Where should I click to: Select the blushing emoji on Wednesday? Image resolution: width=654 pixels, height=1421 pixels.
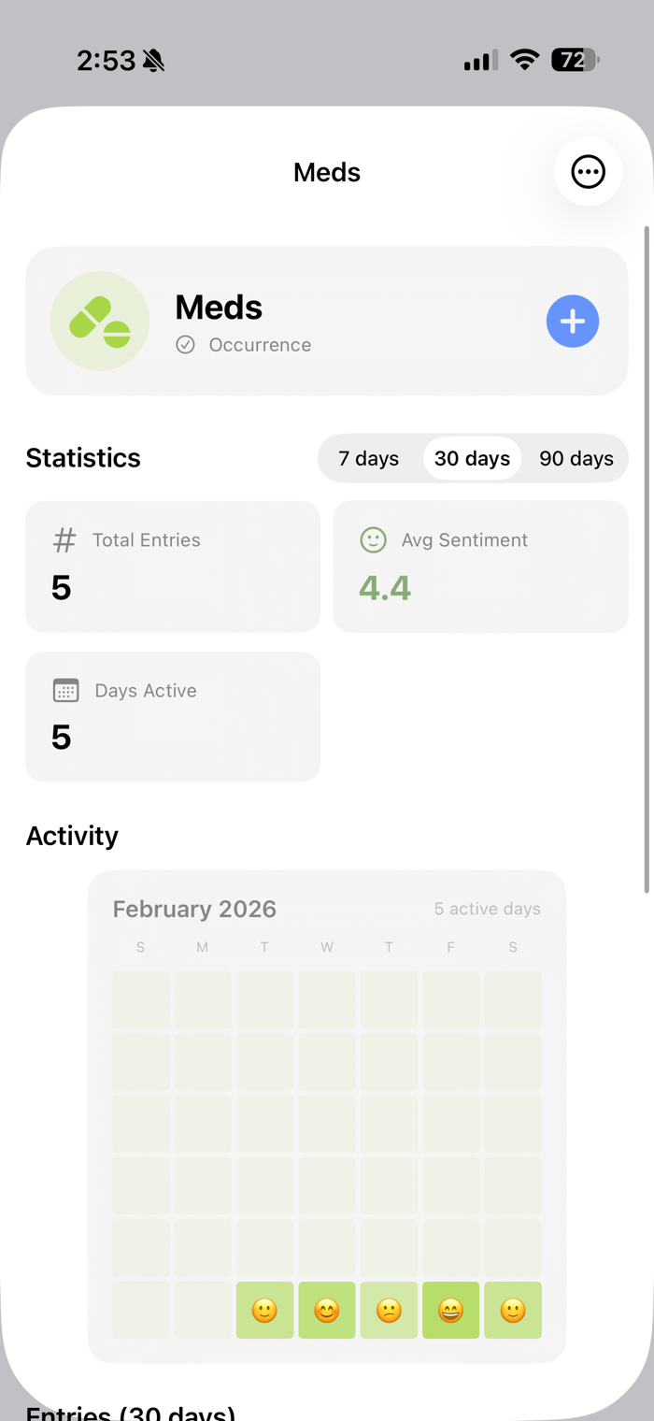click(x=326, y=1311)
